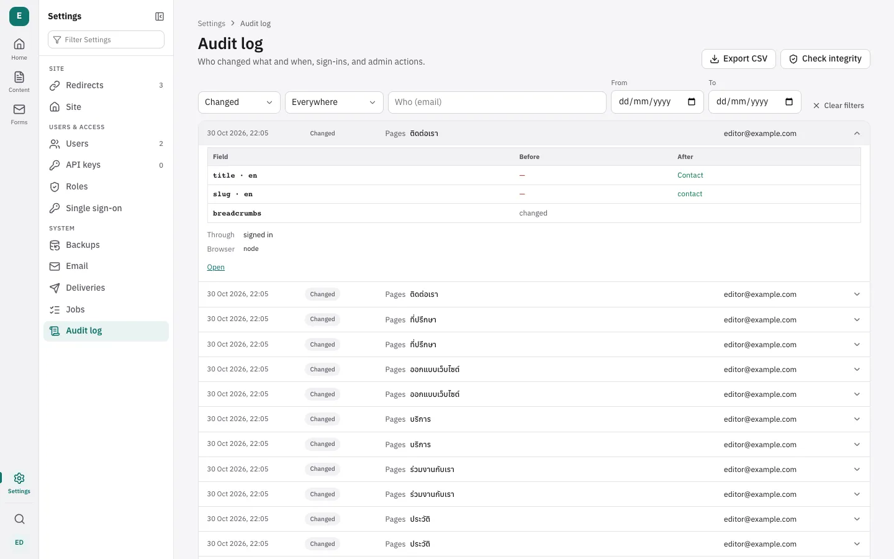Open the To date calendar picker
894x559 pixels.
click(789, 102)
